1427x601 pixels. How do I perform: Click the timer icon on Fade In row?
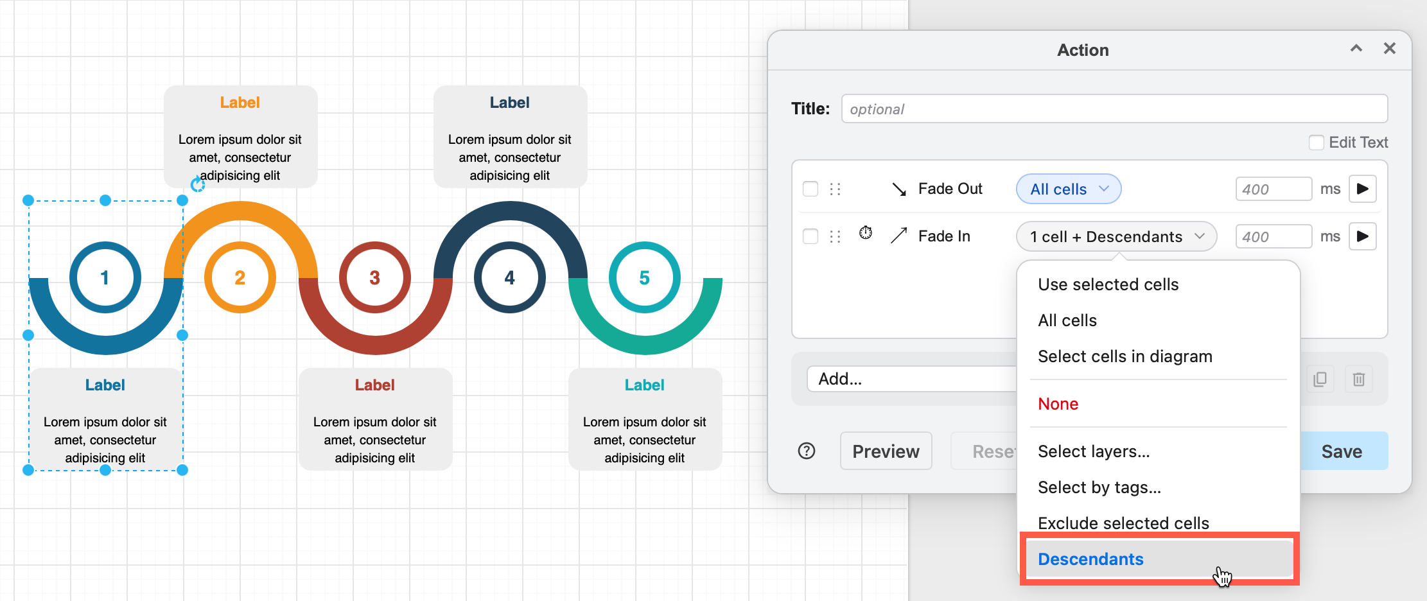pos(866,232)
